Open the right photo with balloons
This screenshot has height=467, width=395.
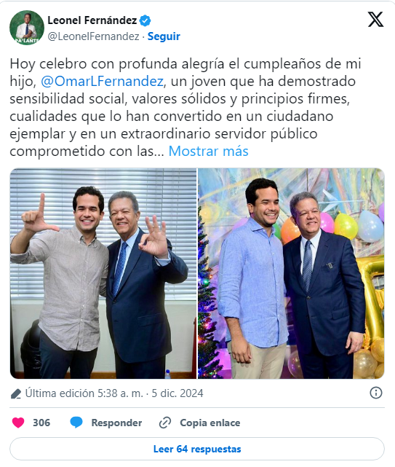click(291, 273)
